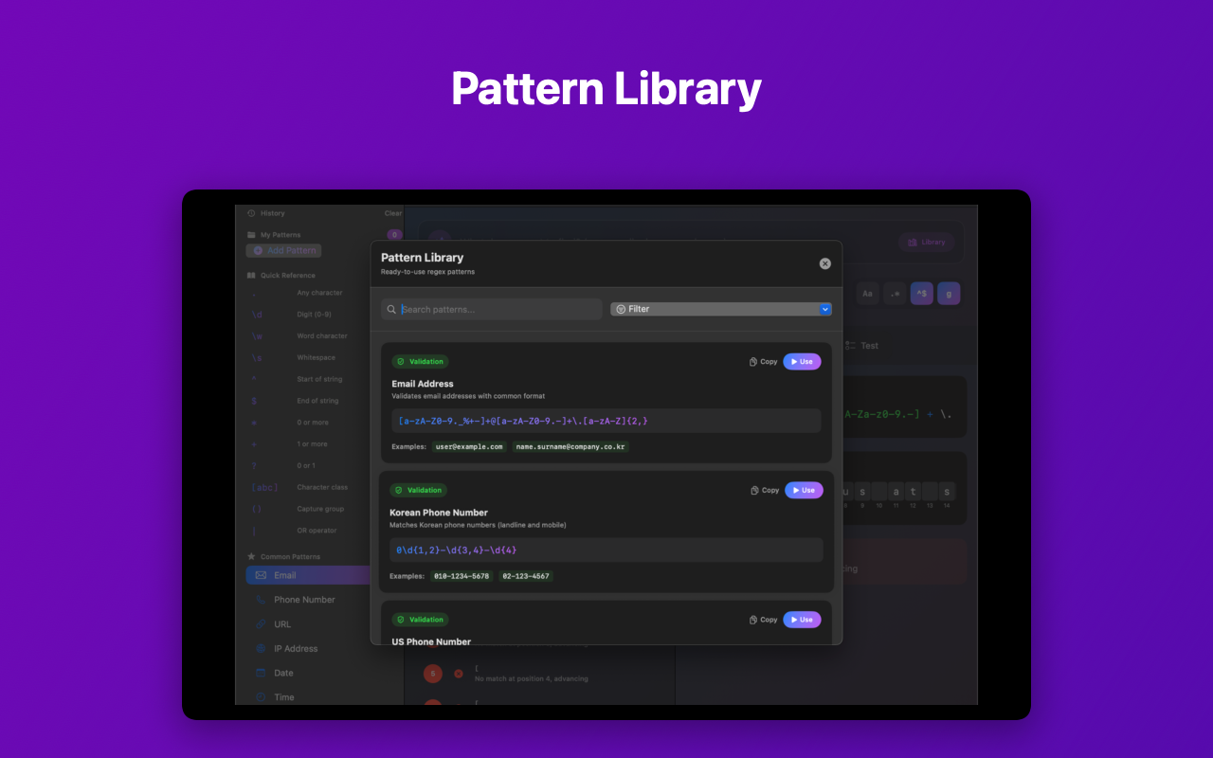1213x758 pixels.
Task: Toggle the Aa case-insensitive flag
Action: coord(867,294)
